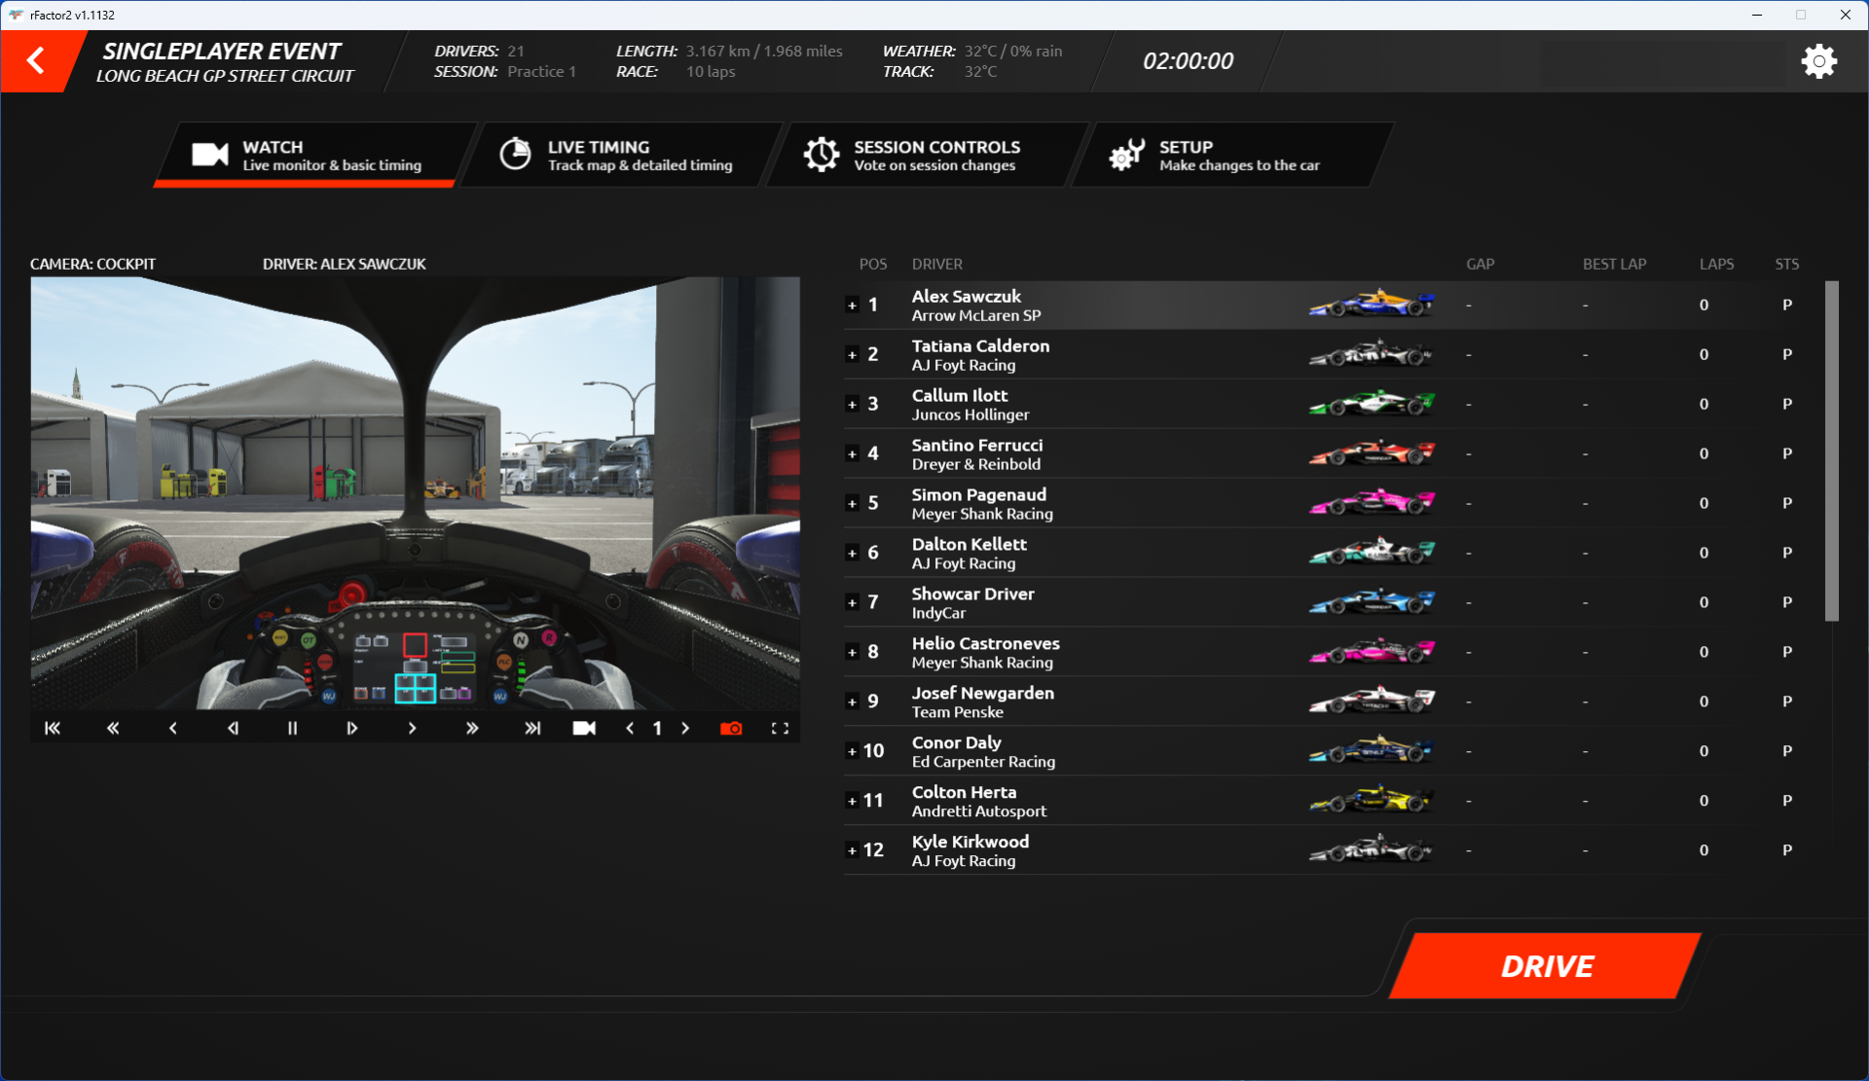Click the POS column header

tap(872, 265)
